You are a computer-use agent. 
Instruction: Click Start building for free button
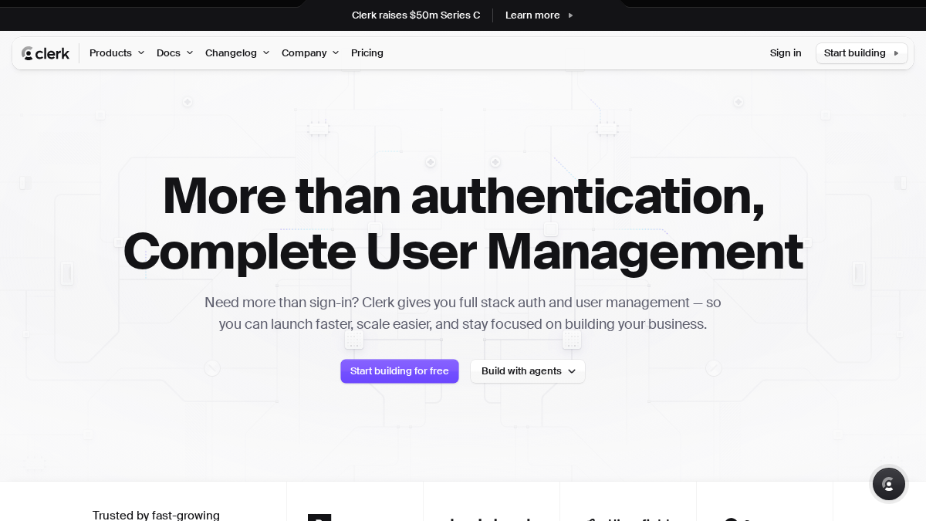coord(400,371)
